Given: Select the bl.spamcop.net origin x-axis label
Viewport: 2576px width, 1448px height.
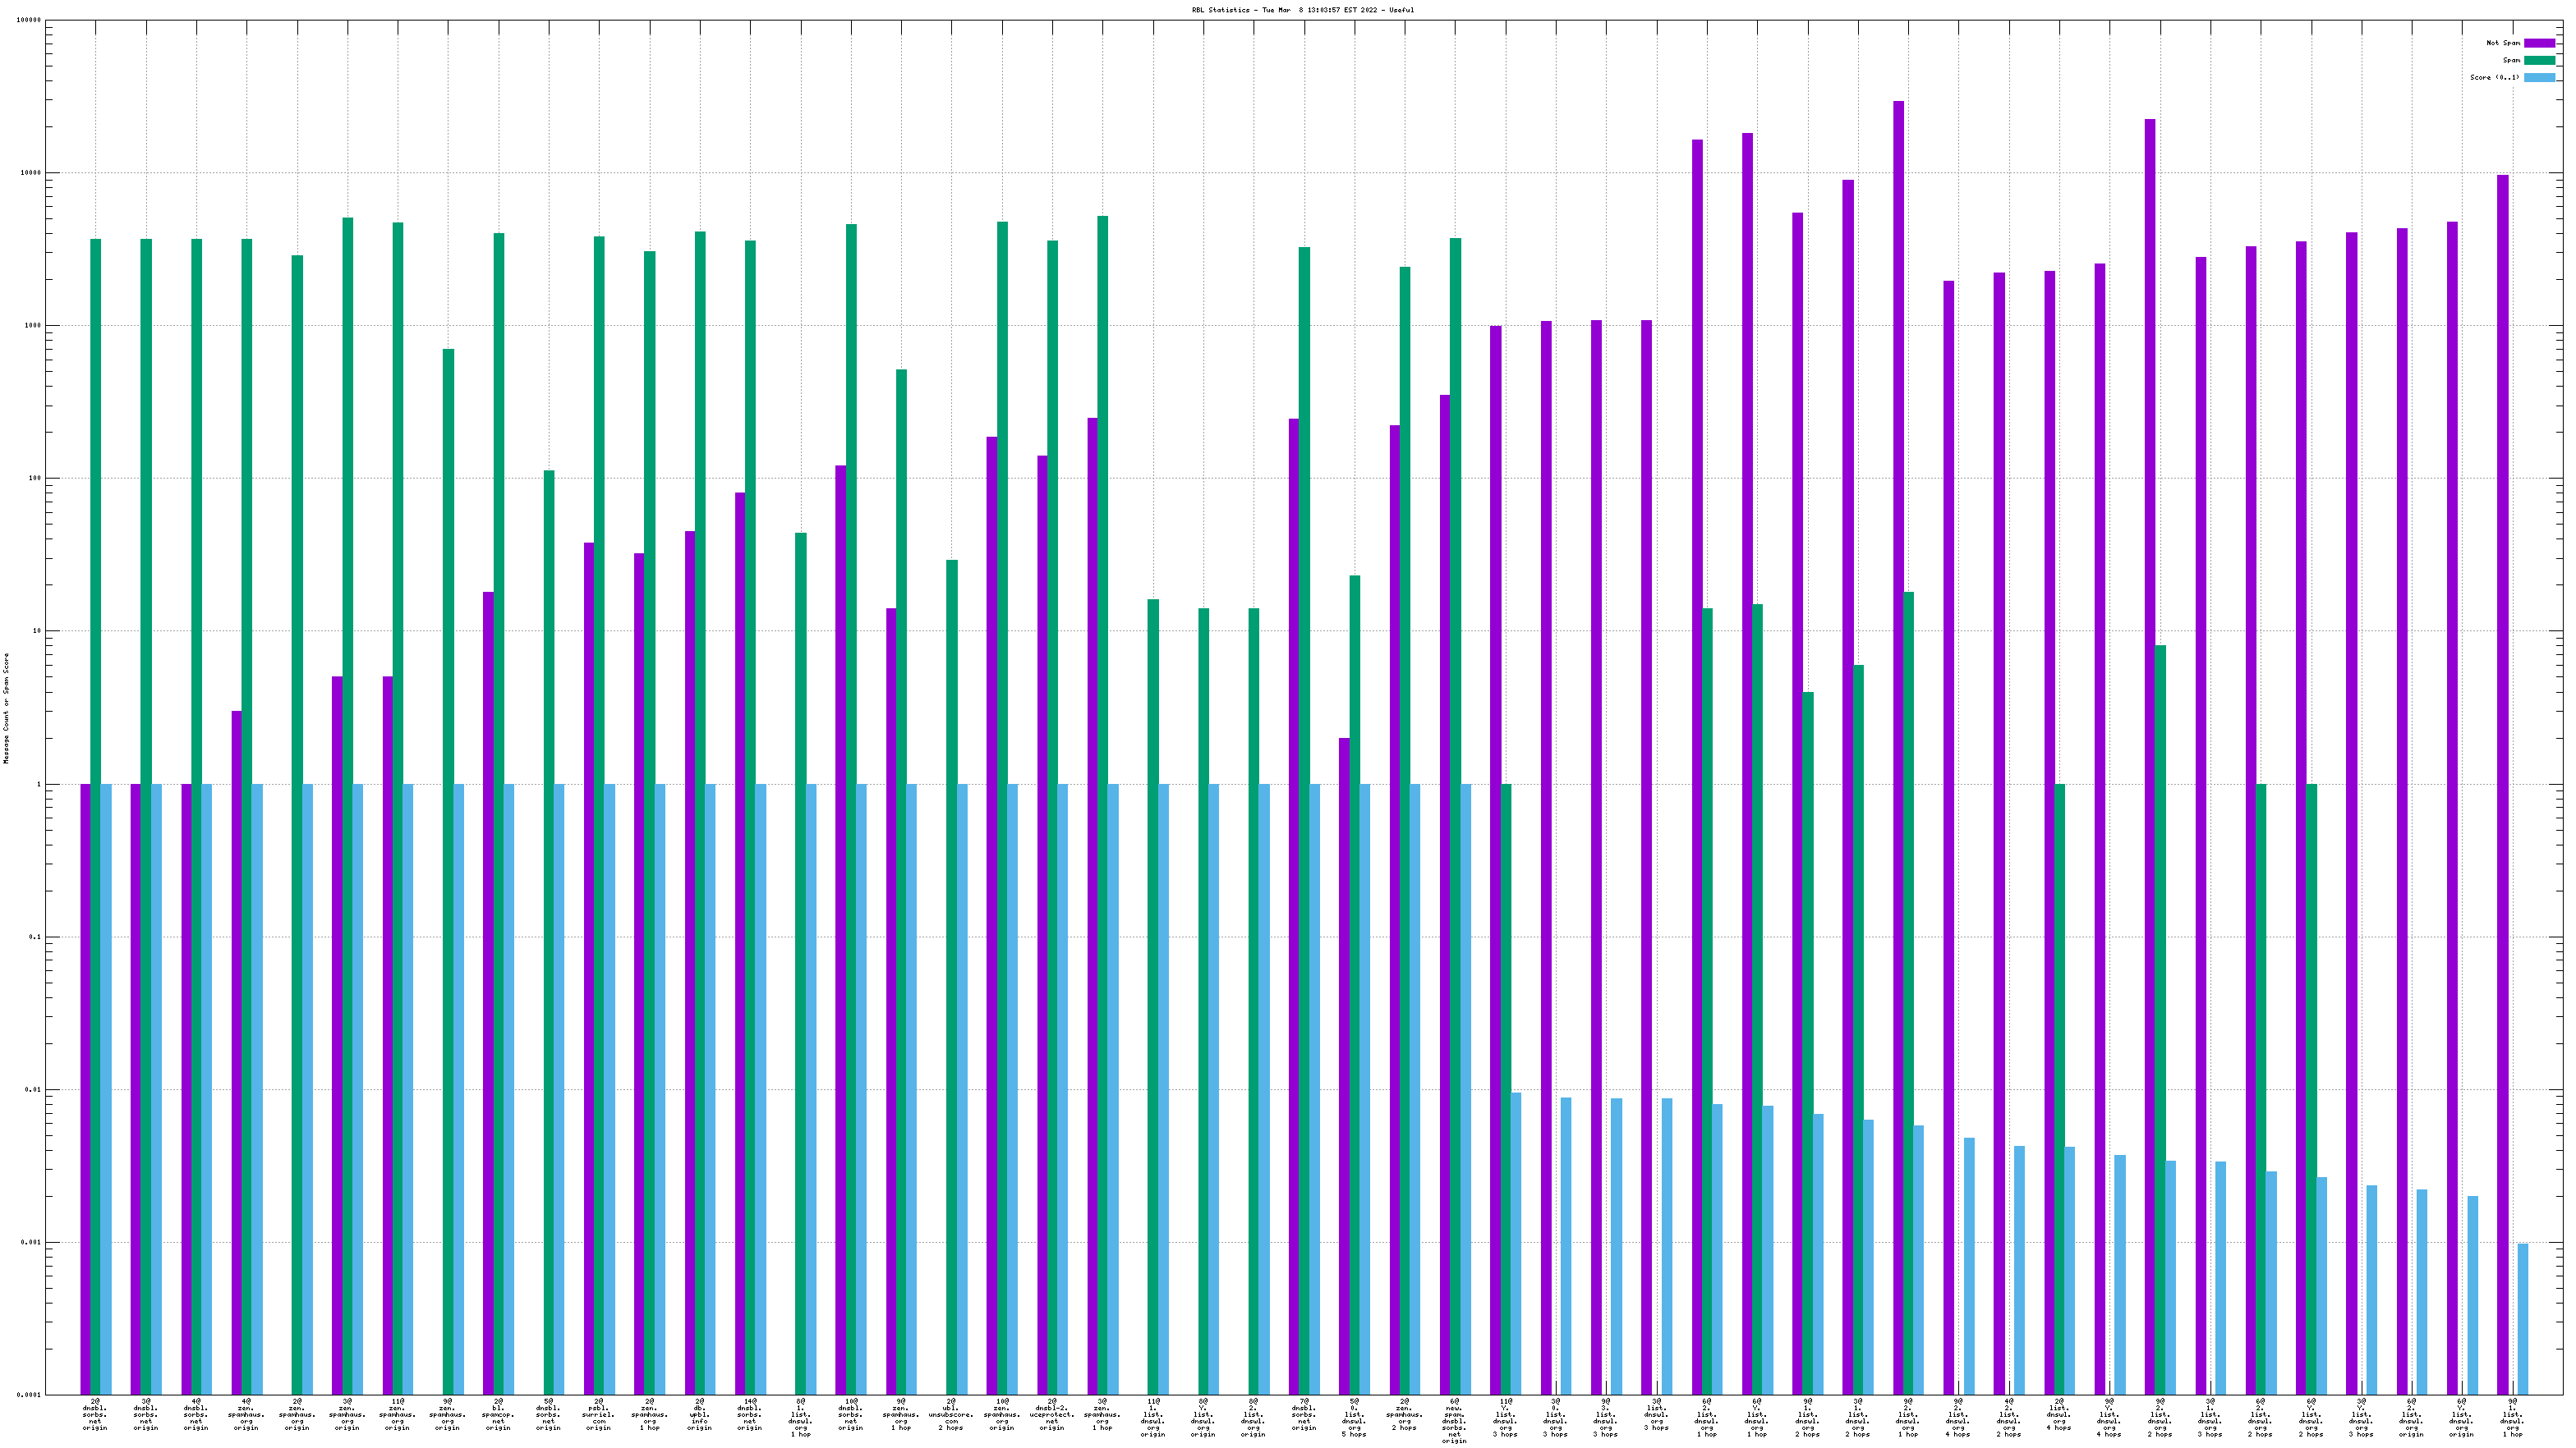Looking at the screenshot, I should [498, 1414].
